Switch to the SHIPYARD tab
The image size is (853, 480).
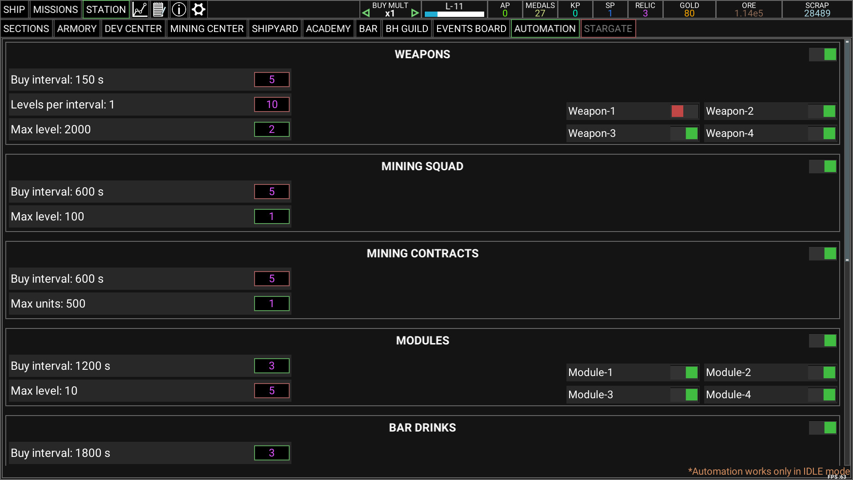point(275,28)
